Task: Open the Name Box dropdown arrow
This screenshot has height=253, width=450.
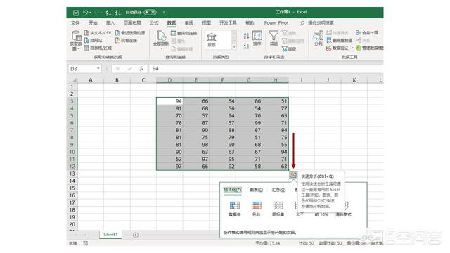Action: coord(98,69)
